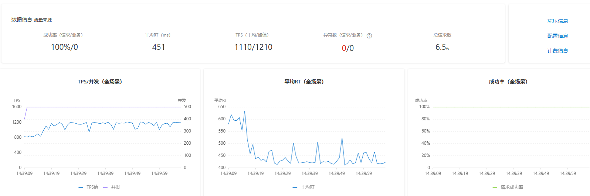590x196 pixels.
Task: Click the success rate value 100%/0
Action: pyautogui.click(x=64, y=47)
